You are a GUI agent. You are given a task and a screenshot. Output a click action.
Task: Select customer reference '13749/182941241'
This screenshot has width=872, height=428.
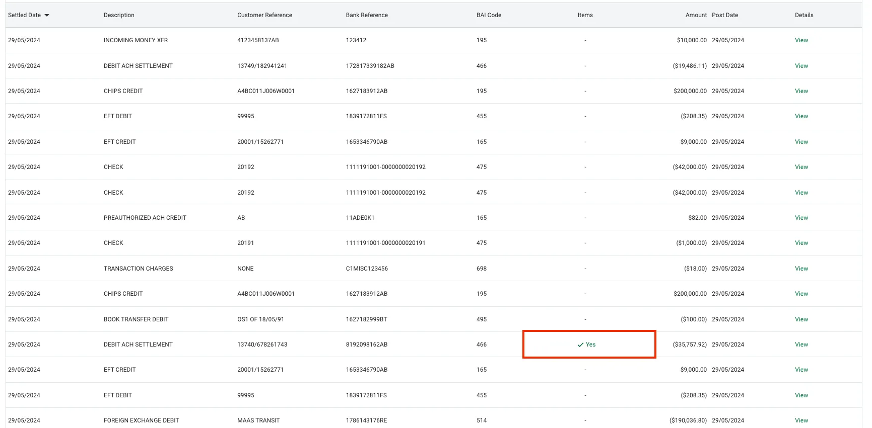point(262,66)
